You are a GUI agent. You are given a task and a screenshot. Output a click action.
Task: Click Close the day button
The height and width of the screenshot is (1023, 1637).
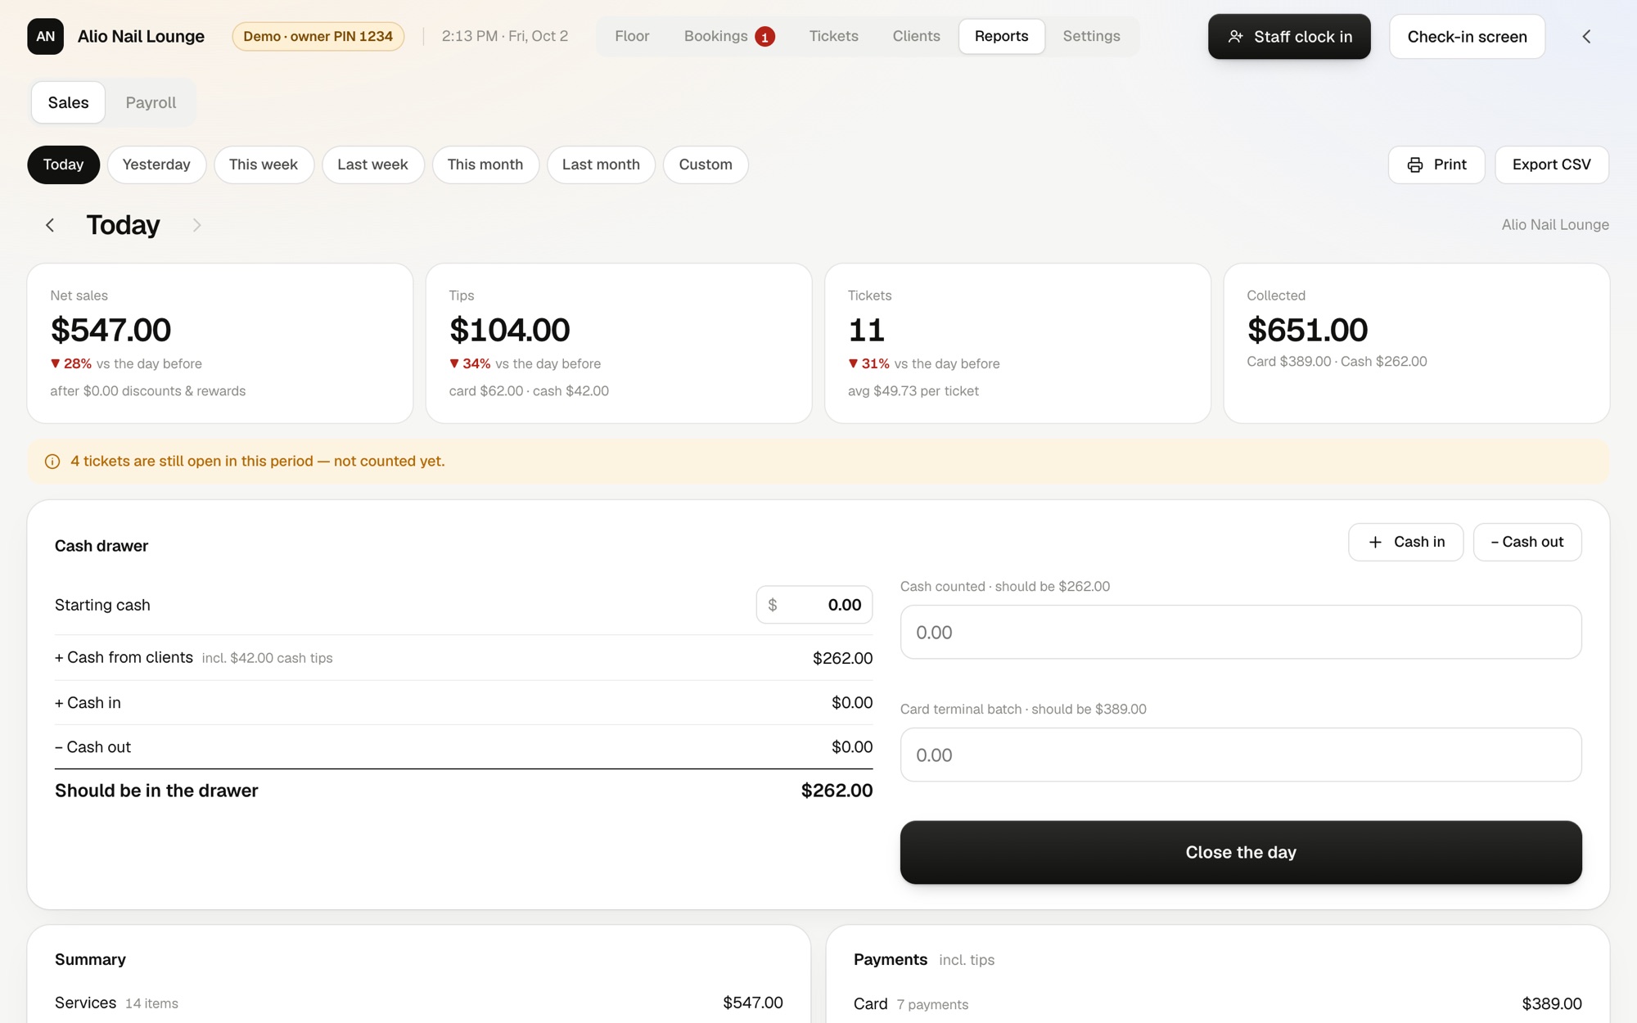[x=1241, y=852]
